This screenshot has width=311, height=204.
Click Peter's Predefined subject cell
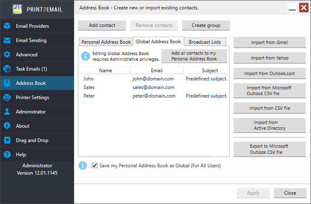(206, 96)
